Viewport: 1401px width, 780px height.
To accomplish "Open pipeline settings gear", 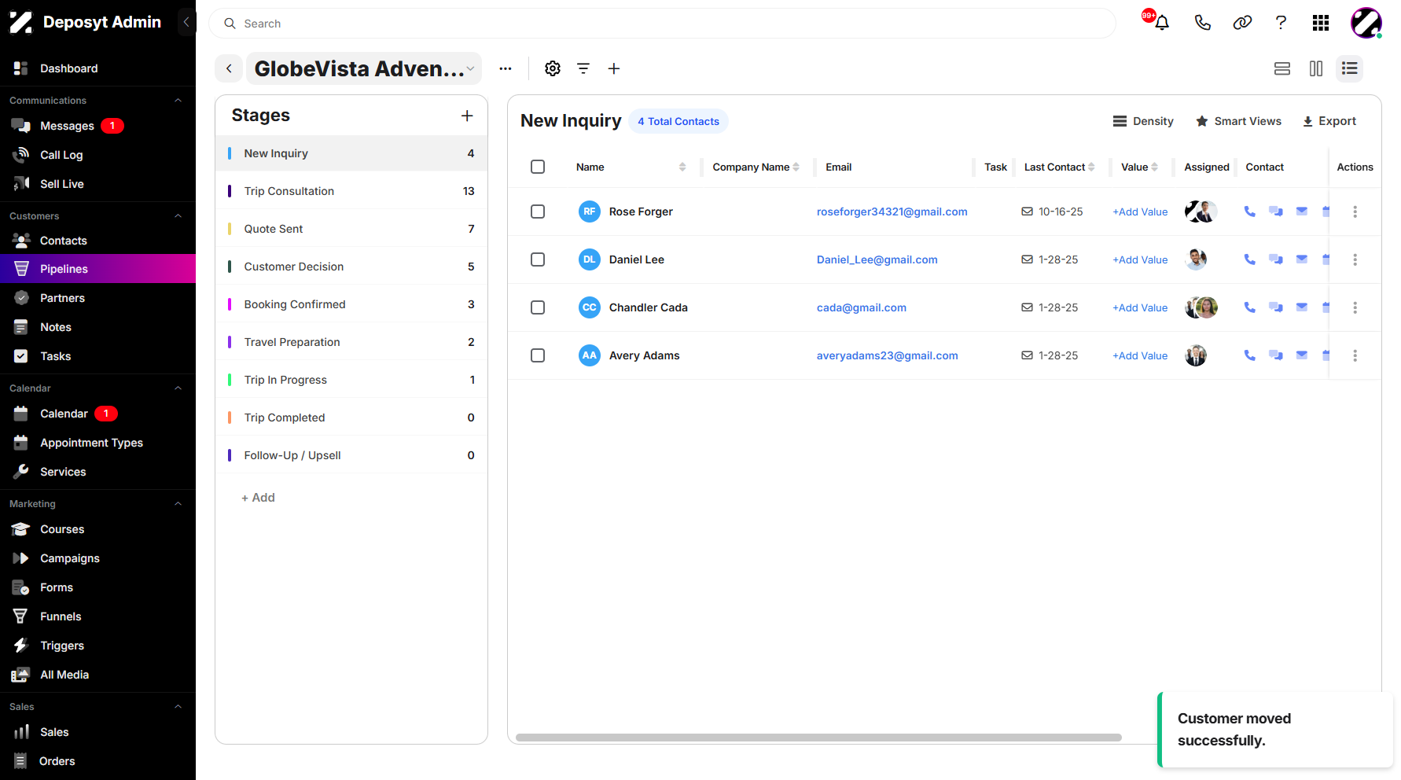I will tap(553, 68).
